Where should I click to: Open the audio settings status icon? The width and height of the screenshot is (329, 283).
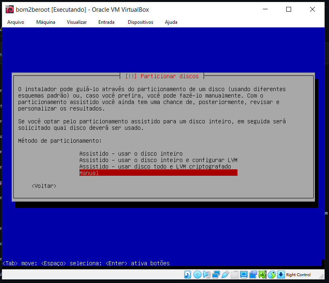[207, 275]
